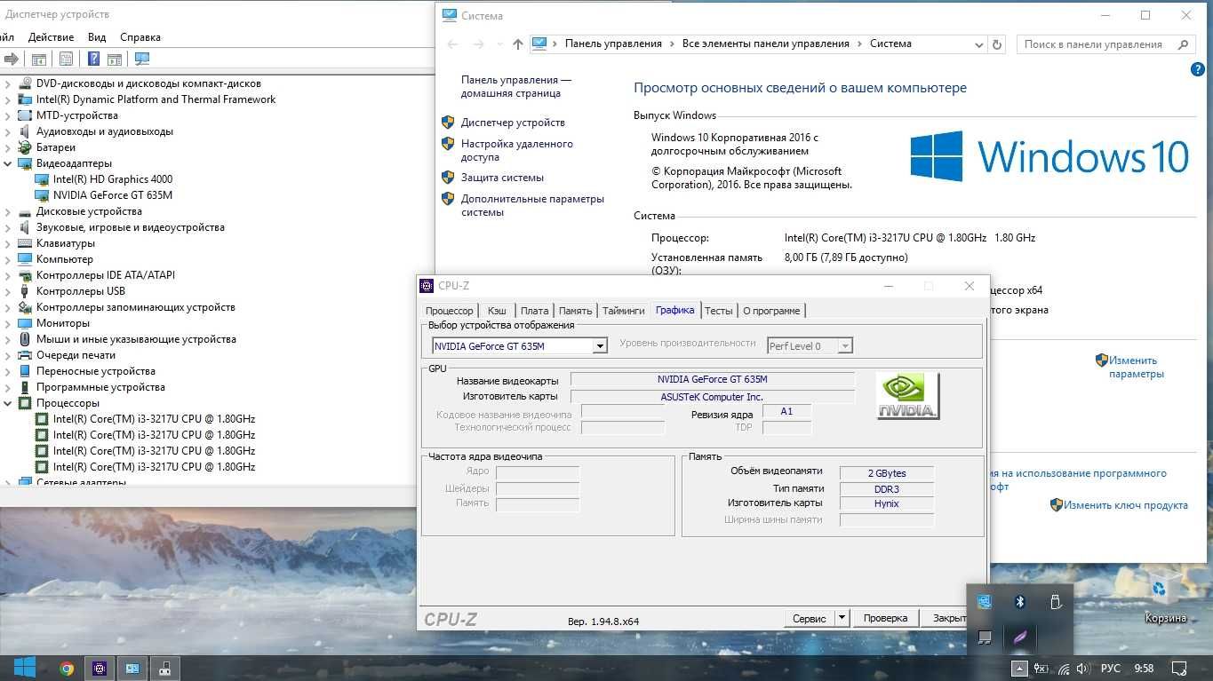Open the Recycle Bin (Корзина) desktop icon
Screen dimensions: 1213x681
pos(1164,598)
